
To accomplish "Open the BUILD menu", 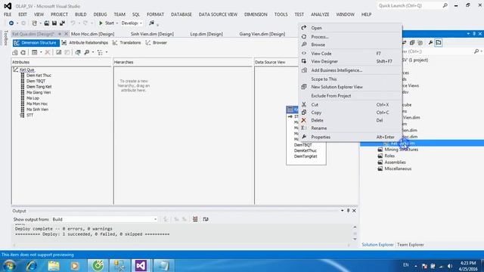I will [x=81, y=14].
